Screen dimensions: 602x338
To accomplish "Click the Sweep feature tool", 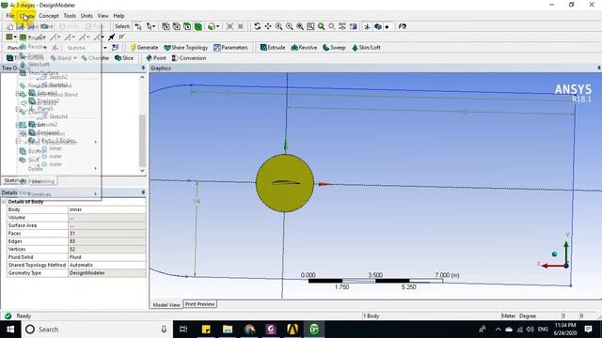I will 334,48.
